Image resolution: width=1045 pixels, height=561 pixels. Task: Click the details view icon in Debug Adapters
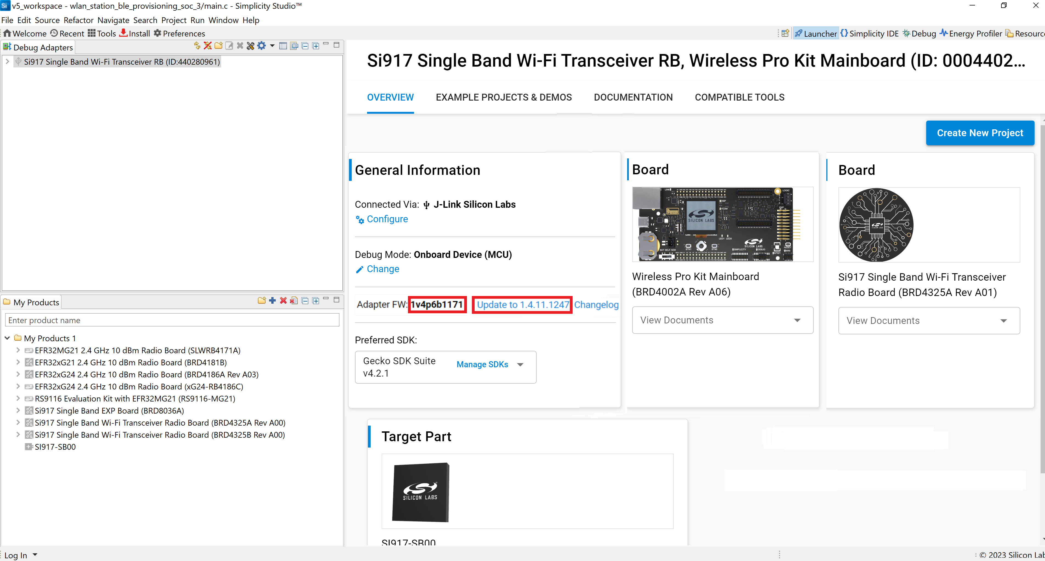(294, 45)
